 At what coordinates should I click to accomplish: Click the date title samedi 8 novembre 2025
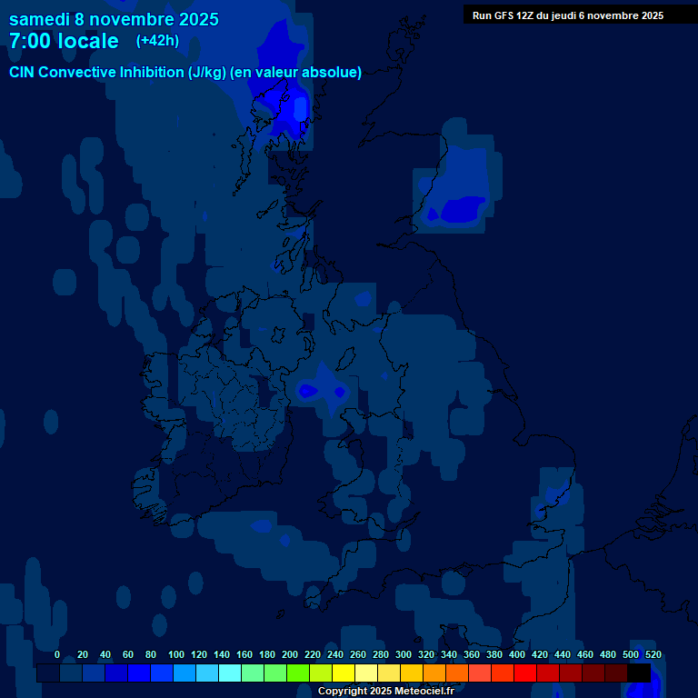(114, 19)
